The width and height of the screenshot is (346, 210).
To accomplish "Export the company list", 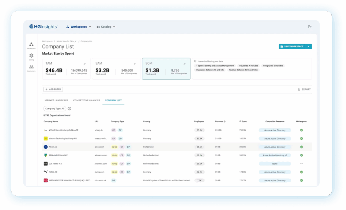I will (x=304, y=89).
